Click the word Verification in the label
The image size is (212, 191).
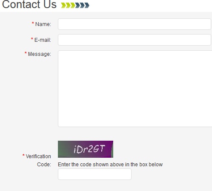38,156
